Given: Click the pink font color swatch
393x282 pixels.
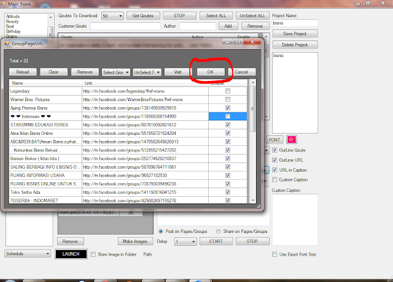Looking at the screenshot, I should 291,139.
